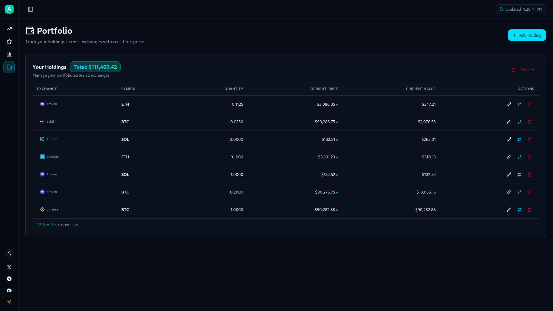
Task: Open the favorites star icon in the sidebar
Action: [9, 41]
